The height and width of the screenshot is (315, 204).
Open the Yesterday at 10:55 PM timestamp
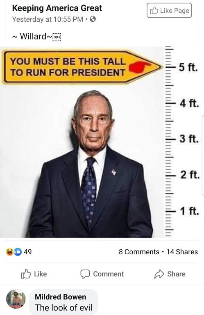(x=48, y=19)
